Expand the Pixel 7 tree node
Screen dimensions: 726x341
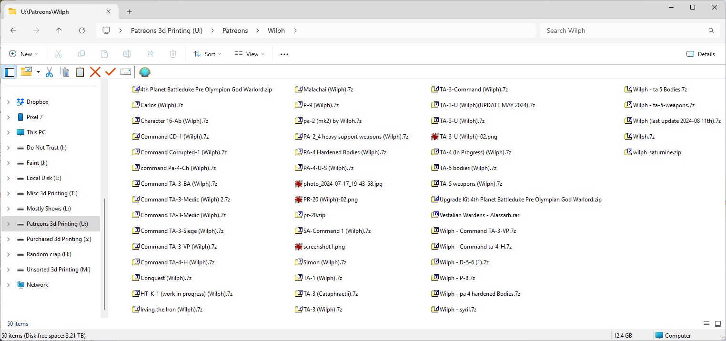(x=8, y=117)
